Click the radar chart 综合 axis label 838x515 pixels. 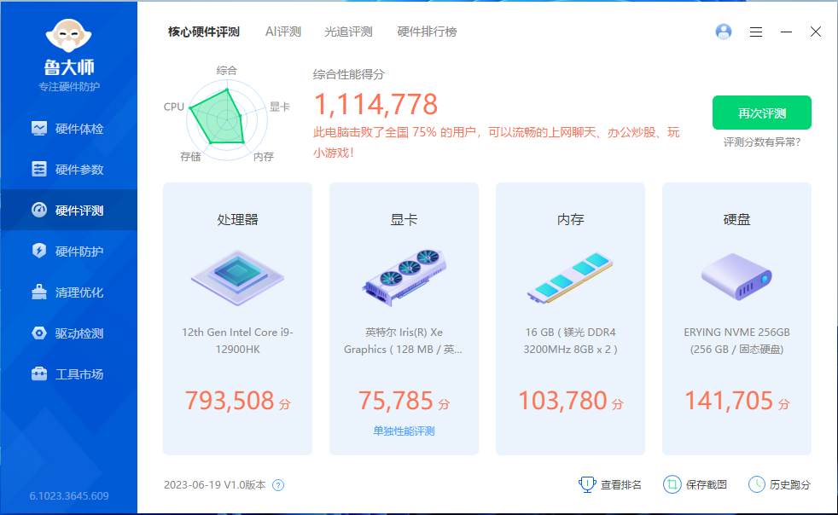click(x=227, y=71)
